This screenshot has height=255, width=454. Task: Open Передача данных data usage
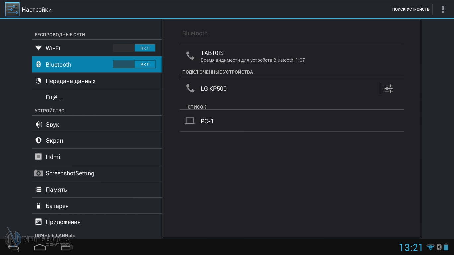click(70, 81)
